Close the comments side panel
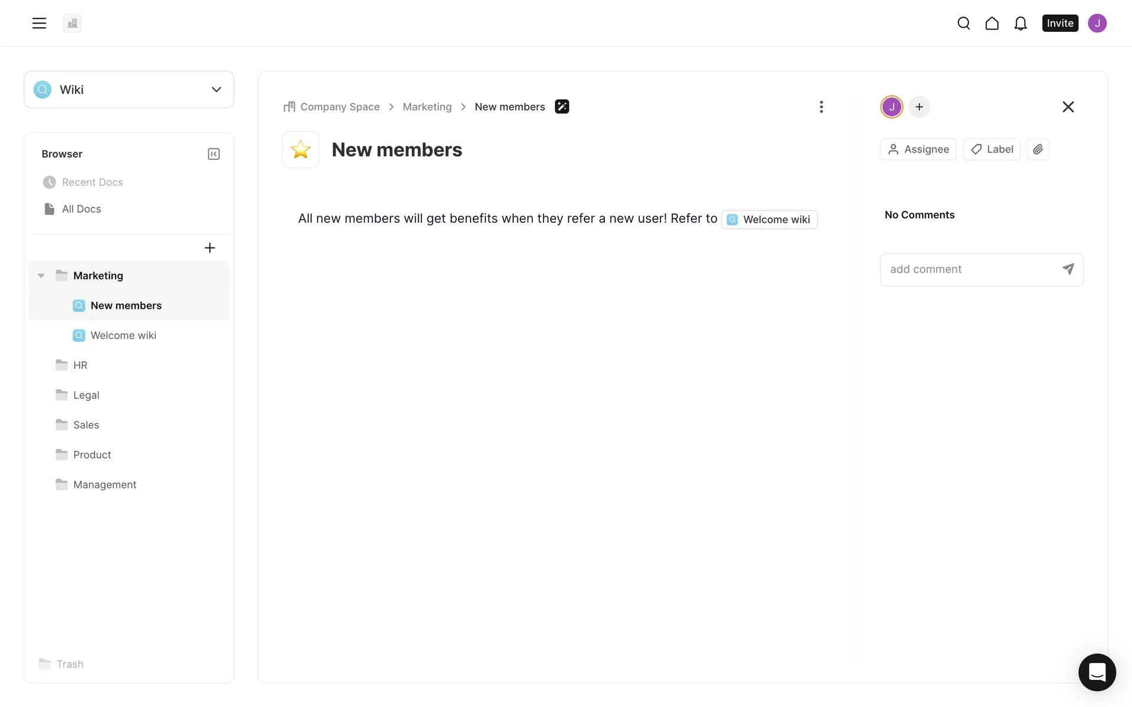This screenshot has height=707, width=1132. [x=1068, y=107]
